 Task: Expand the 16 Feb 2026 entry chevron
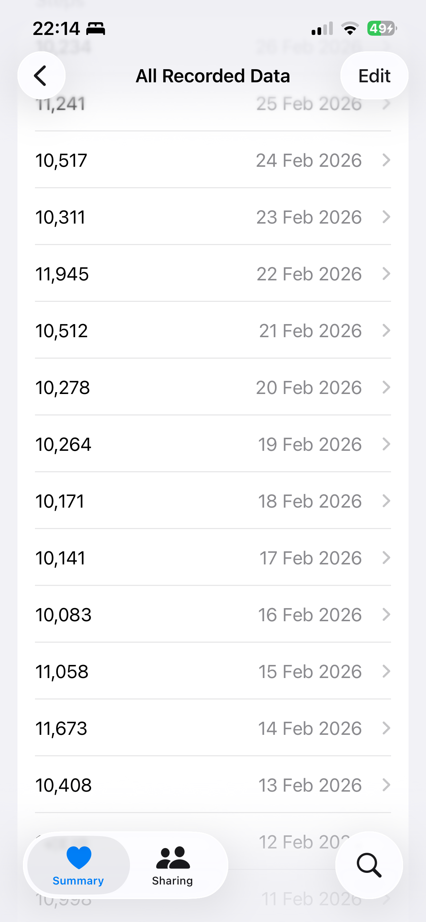click(386, 615)
